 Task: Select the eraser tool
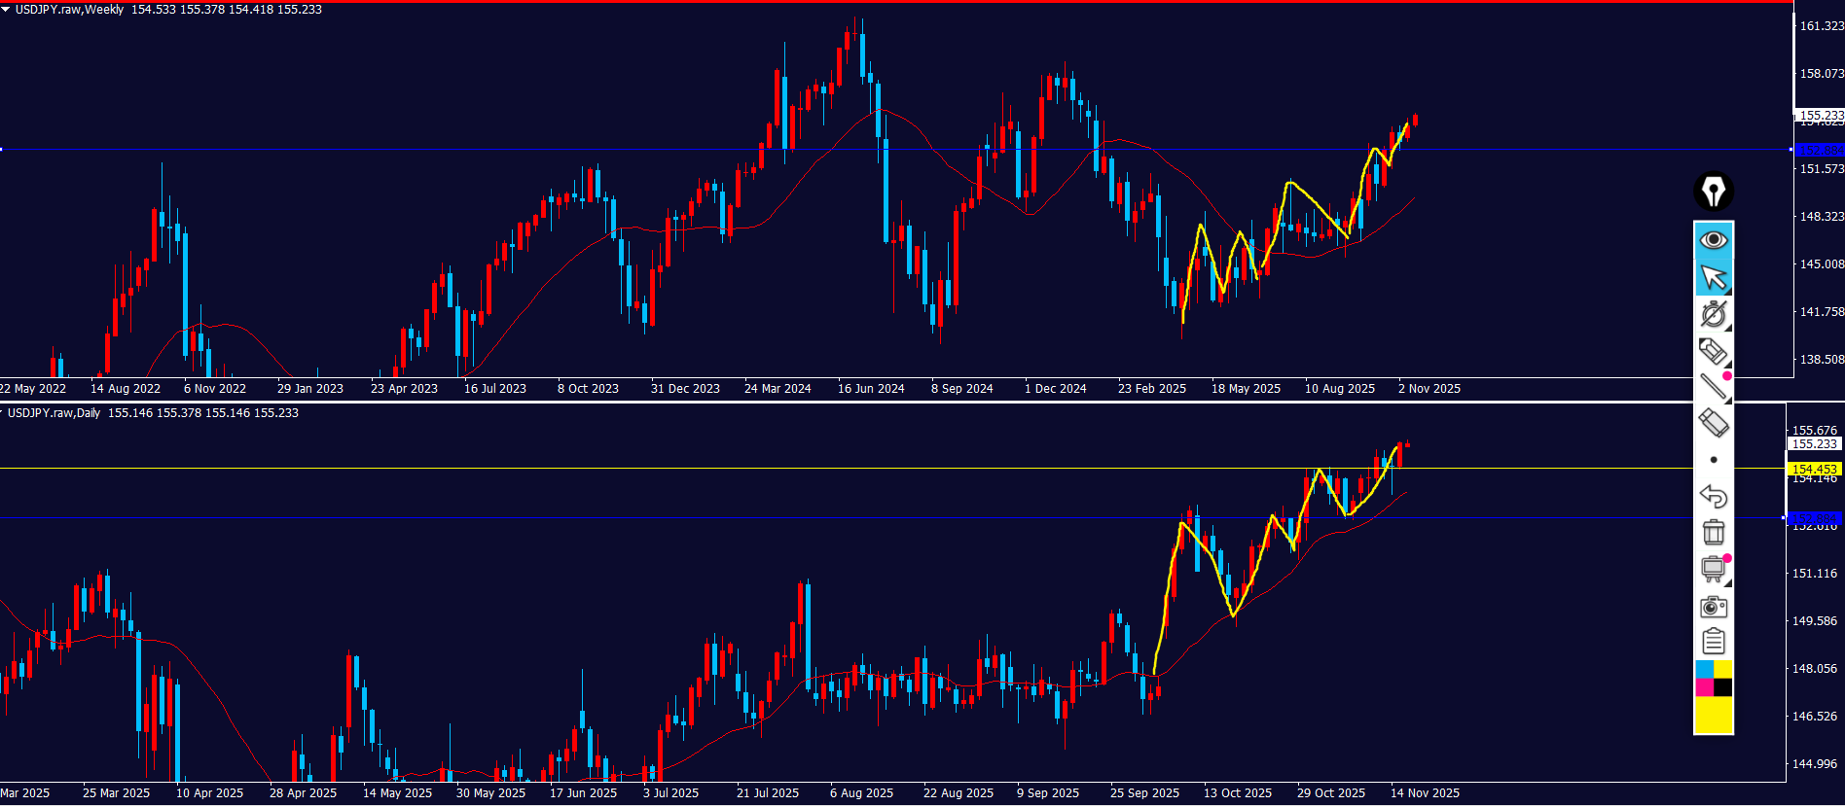point(1713,423)
